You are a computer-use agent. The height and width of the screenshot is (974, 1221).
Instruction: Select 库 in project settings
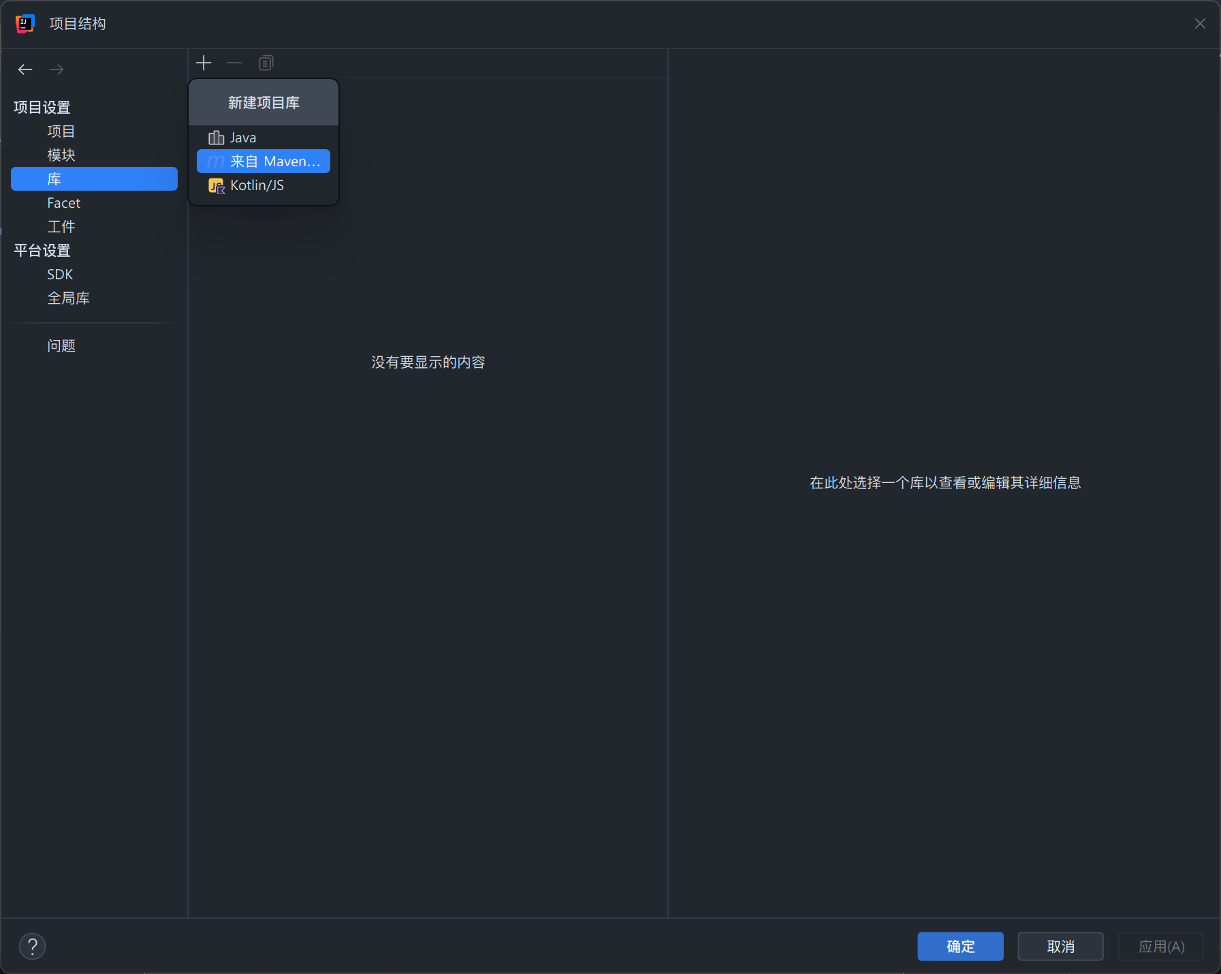pos(54,179)
